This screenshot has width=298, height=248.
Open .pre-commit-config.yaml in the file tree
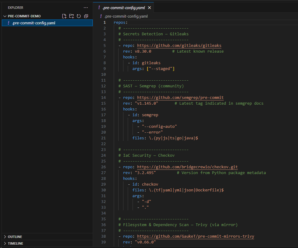pos(47,23)
